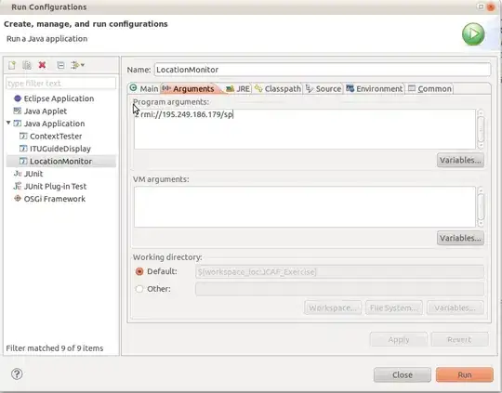Select JUnit in the configuration tree
502x393 pixels.
click(x=33, y=174)
